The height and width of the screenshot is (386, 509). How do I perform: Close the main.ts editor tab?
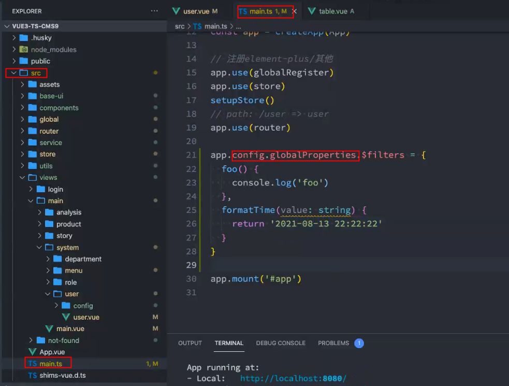[295, 11]
